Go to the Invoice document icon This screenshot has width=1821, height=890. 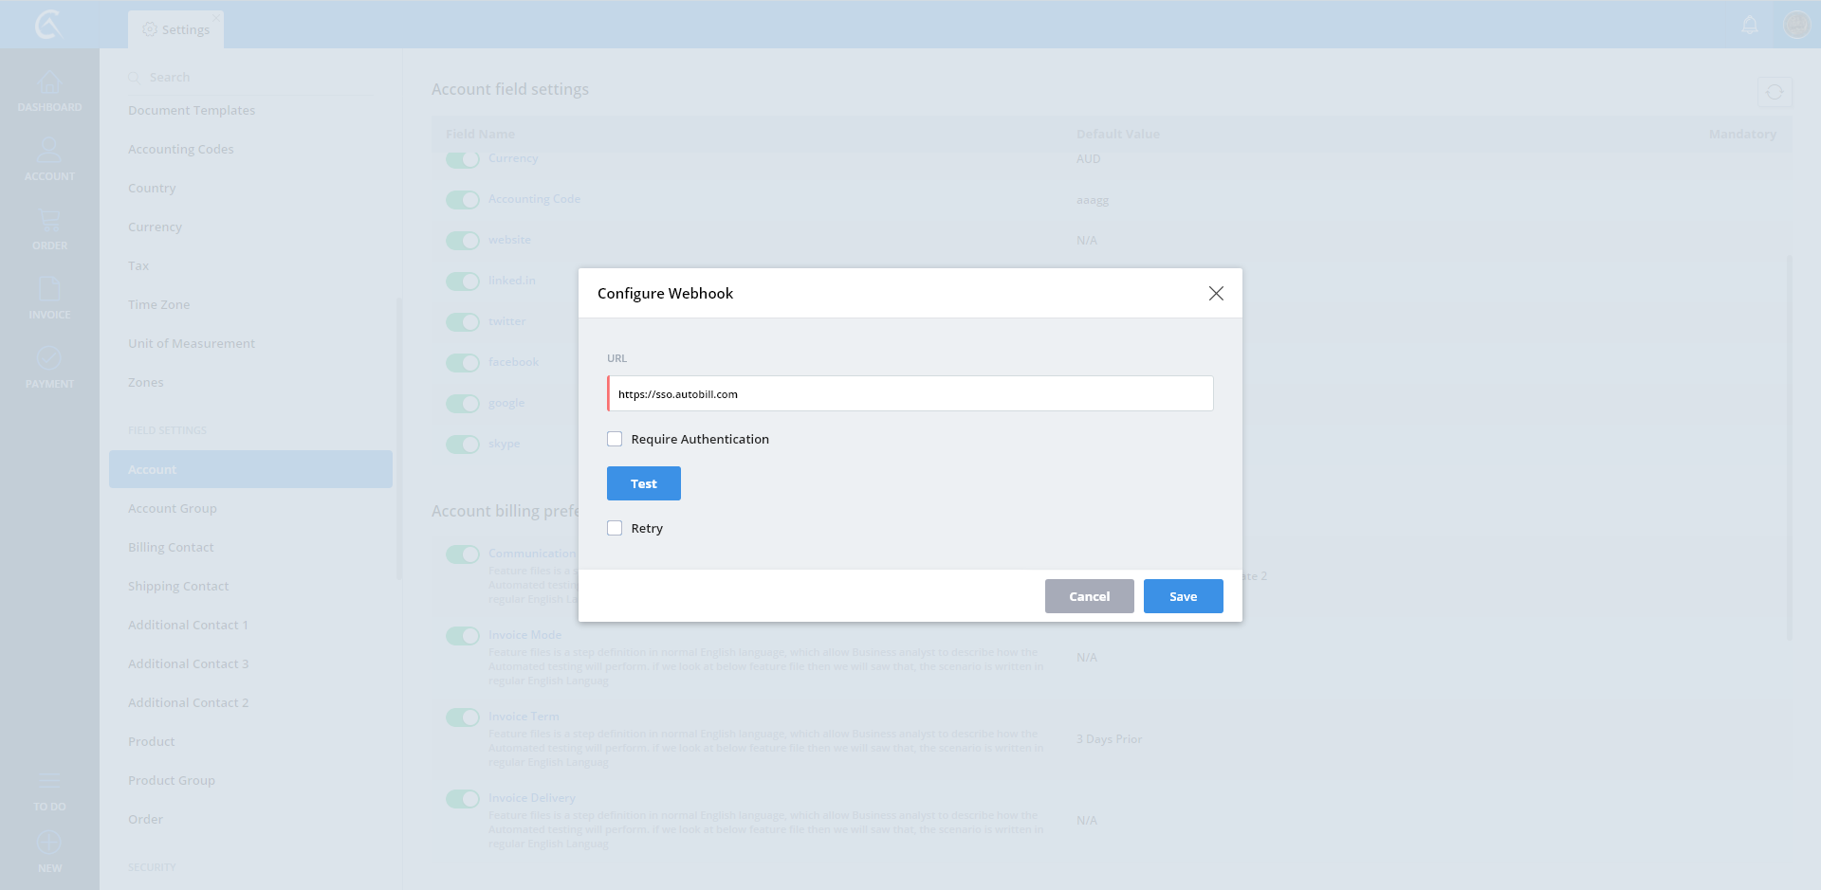pos(49,290)
